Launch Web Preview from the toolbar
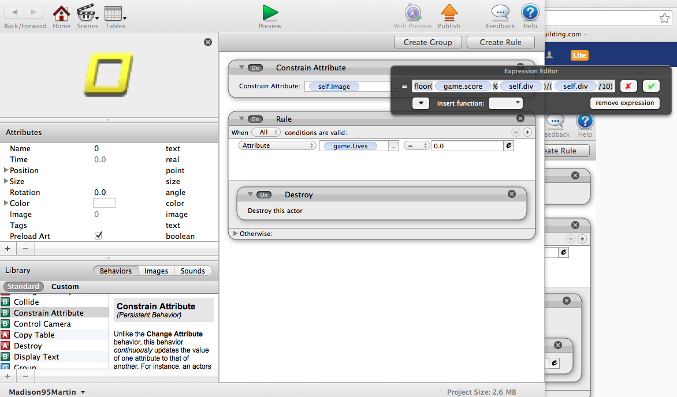Viewport: 677px width, 397px height. [x=413, y=13]
